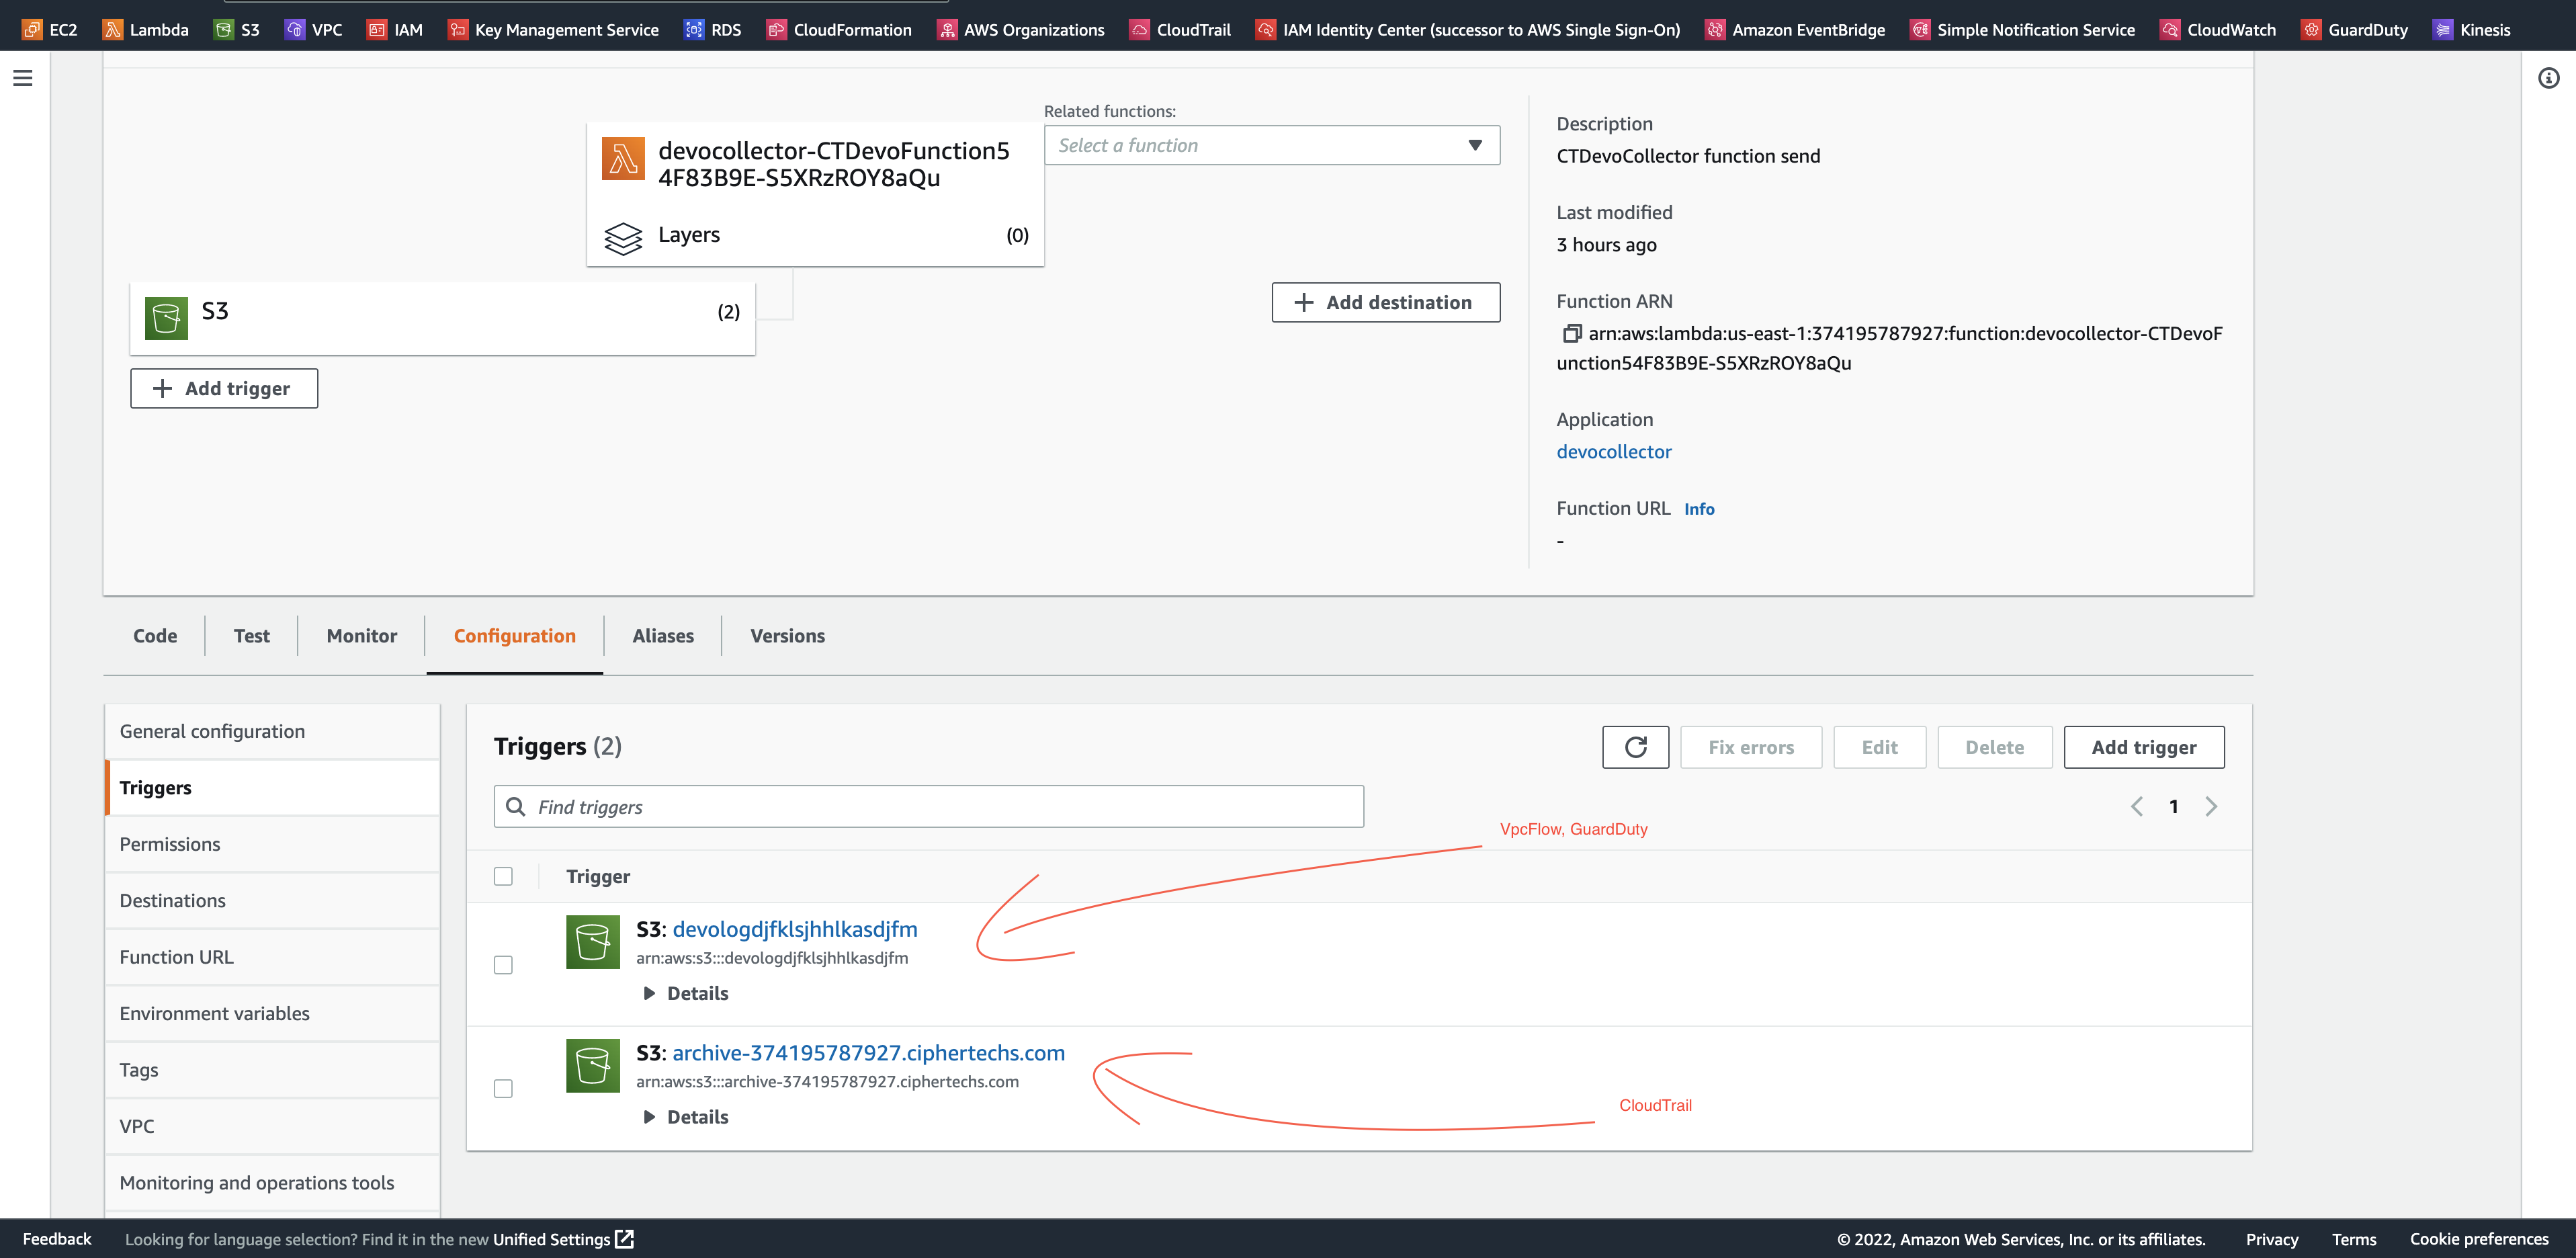Open Environment variables in the sidebar

click(x=214, y=1013)
